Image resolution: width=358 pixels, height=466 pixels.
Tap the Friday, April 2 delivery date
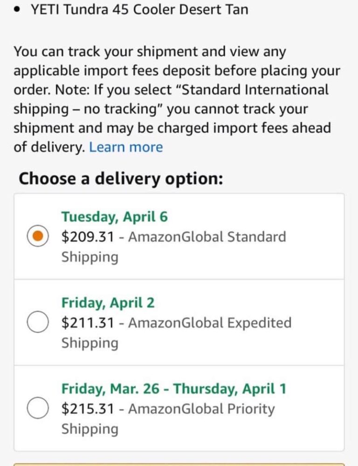108,303
